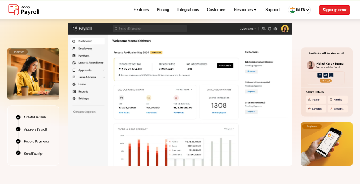Screen dimensions: 360x184
Task: Click Meera Krishnan's profile avatar
Action: coord(285,29)
